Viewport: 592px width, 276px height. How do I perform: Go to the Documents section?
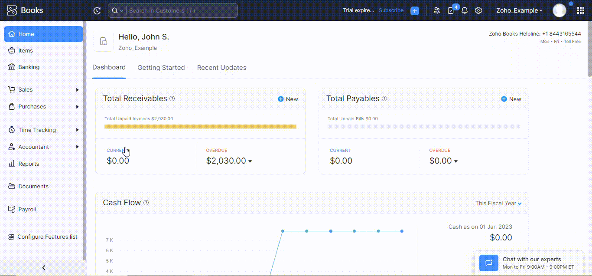pyautogui.click(x=33, y=186)
